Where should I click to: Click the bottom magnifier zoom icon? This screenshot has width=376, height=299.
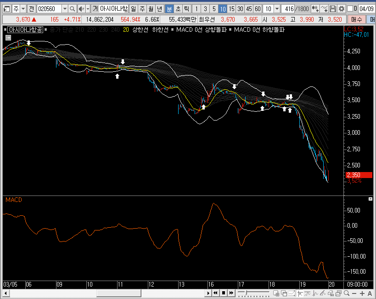[347, 293]
